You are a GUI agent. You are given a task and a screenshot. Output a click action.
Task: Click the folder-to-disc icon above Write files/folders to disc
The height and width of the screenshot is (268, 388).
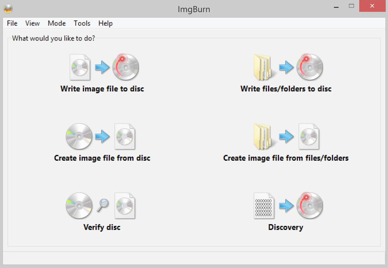(x=288, y=67)
